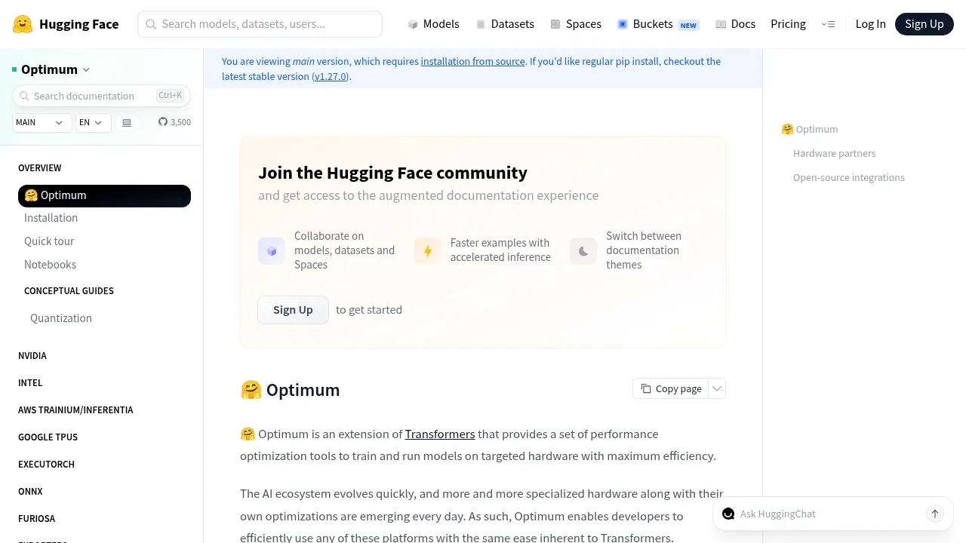The image size is (966, 543).
Task: Jump to Optimum in the table of contents
Action: [810, 129]
